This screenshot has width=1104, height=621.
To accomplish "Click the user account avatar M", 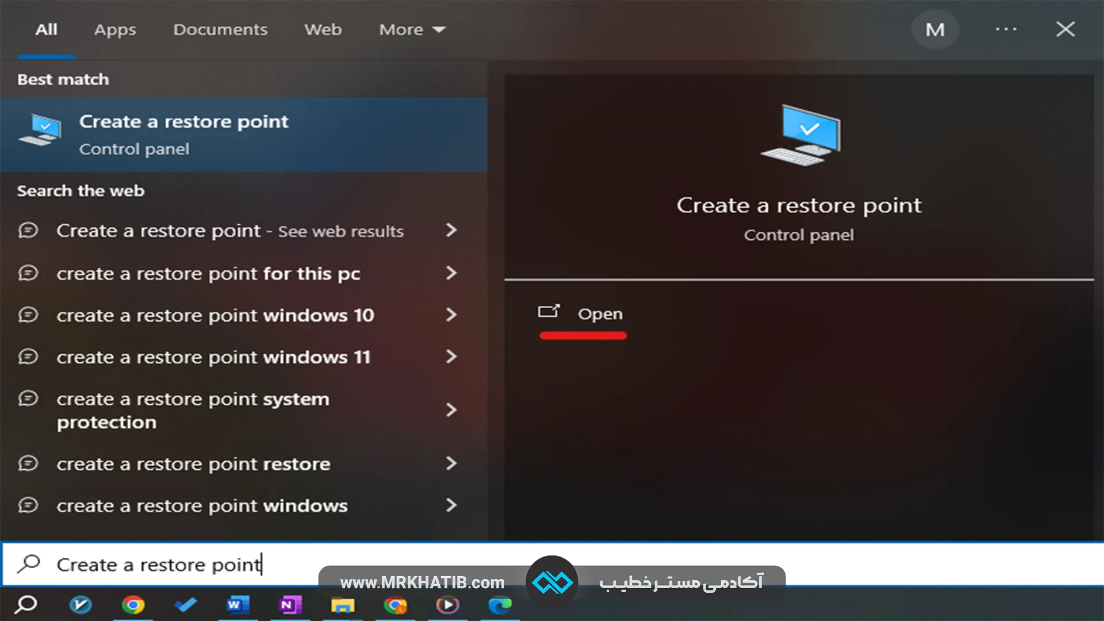I will [x=934, y=29].
